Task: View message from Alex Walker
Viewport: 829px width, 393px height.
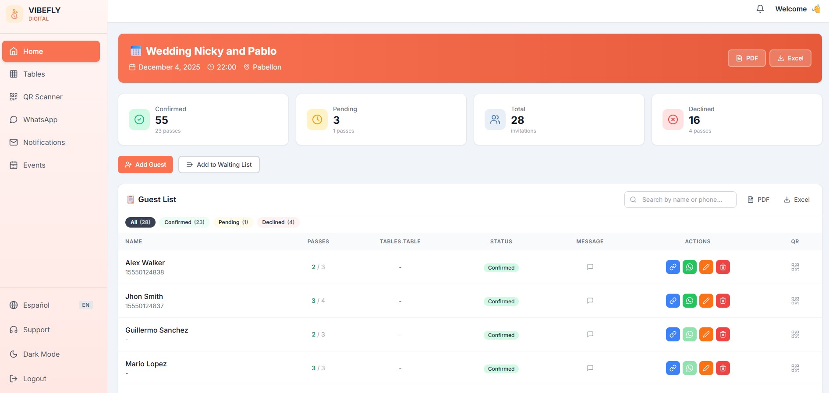Action: 590,267
